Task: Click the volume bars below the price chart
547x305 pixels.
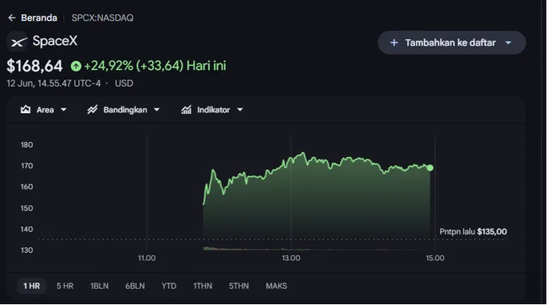Action: (x=317, y=249)
